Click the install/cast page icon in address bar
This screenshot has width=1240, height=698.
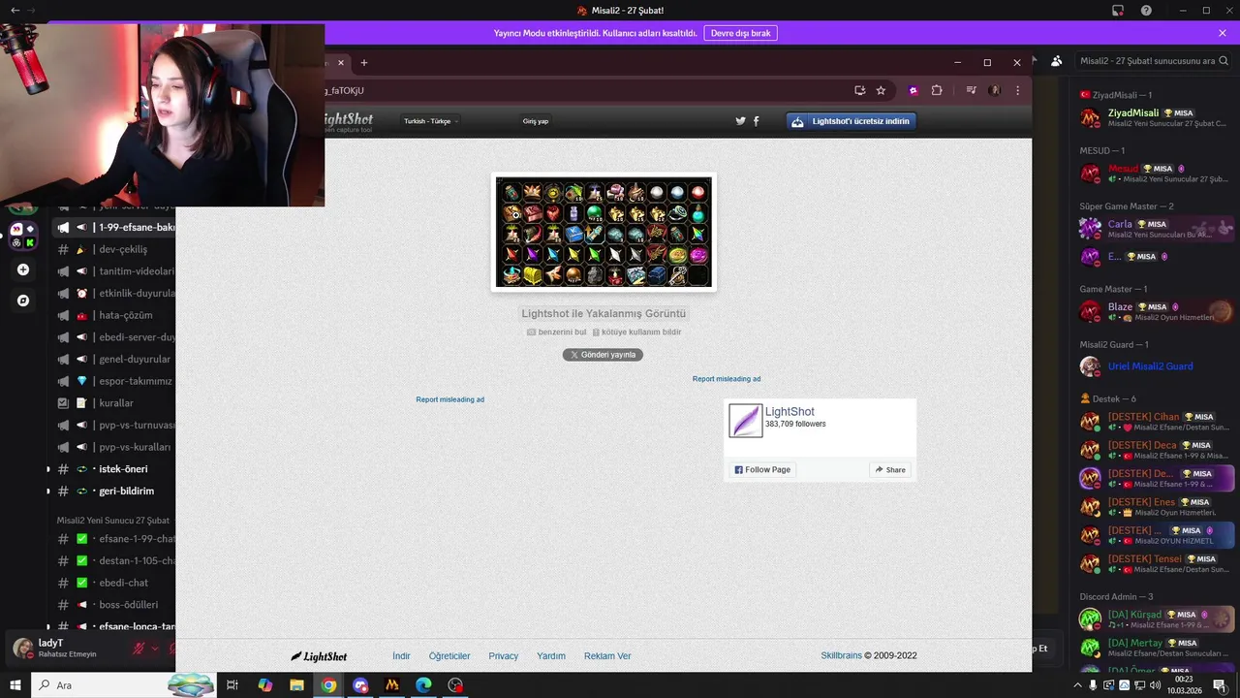pyautogui.click(x=859, y=90)
